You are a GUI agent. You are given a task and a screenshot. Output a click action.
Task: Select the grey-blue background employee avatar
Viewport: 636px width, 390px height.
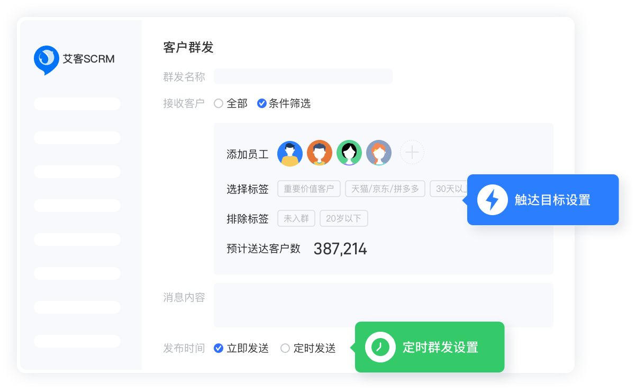(x=379, y=154)
